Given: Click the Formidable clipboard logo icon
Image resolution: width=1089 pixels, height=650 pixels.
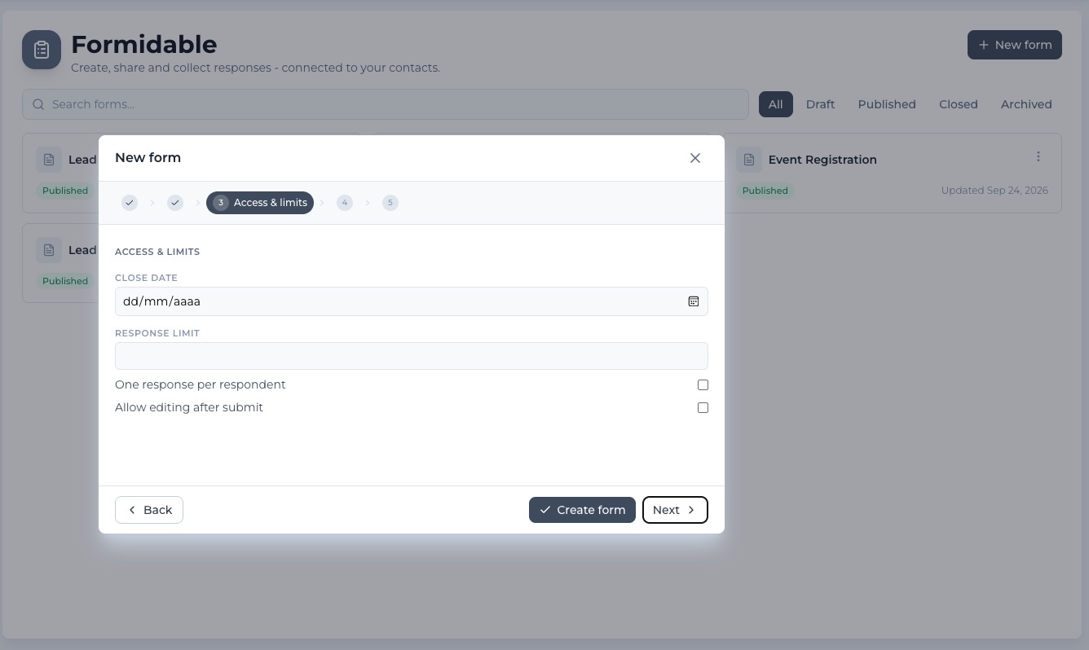Looking at the screenshot, I should 42,50.
